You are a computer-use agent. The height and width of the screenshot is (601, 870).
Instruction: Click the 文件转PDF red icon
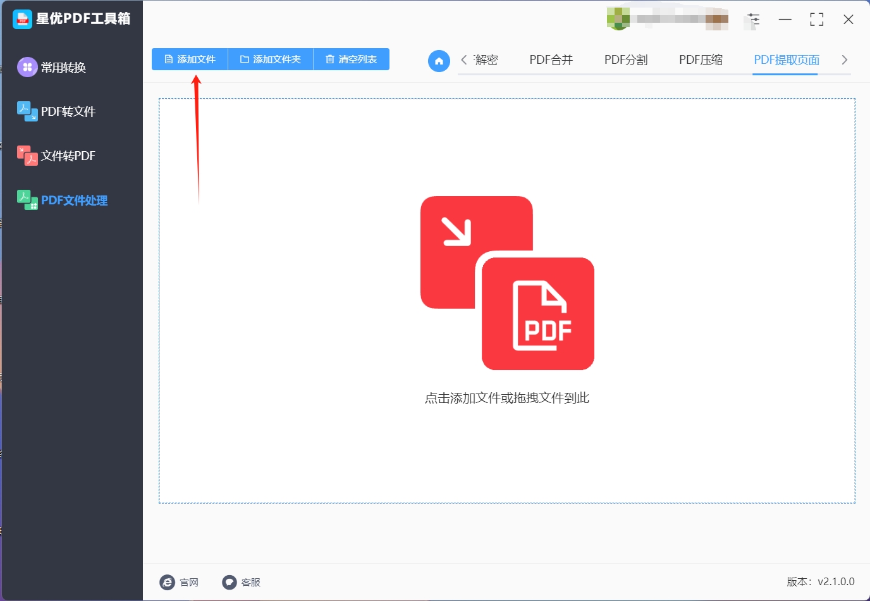(x=27, y=156)
